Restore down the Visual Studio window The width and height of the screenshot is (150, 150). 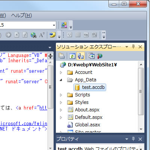tap(124, 4)
